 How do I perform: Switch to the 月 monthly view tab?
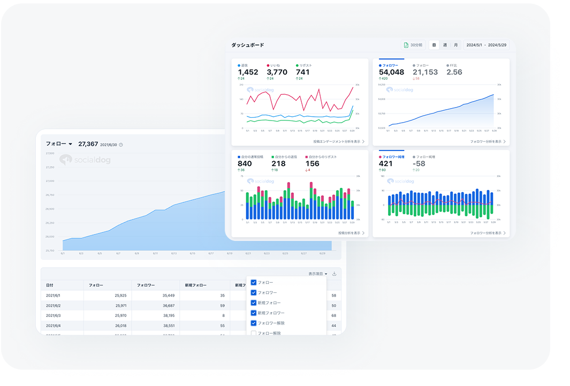(455, 45)
